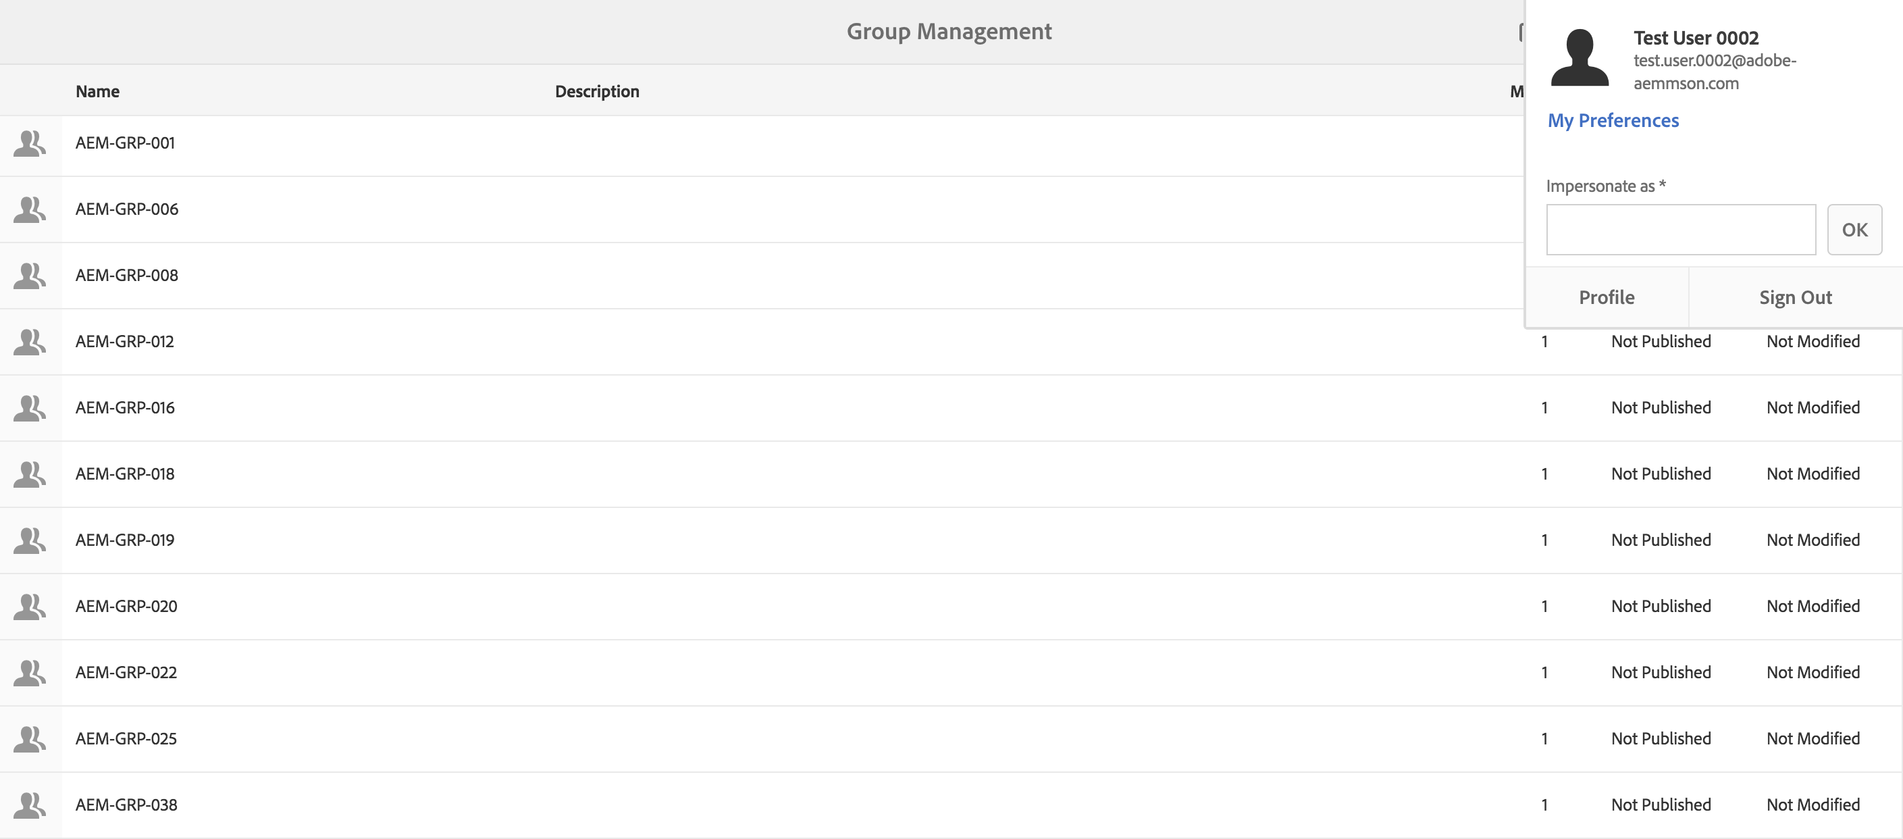
Task: Click Sign Out in the user panel
Action: click(1795, 297)
